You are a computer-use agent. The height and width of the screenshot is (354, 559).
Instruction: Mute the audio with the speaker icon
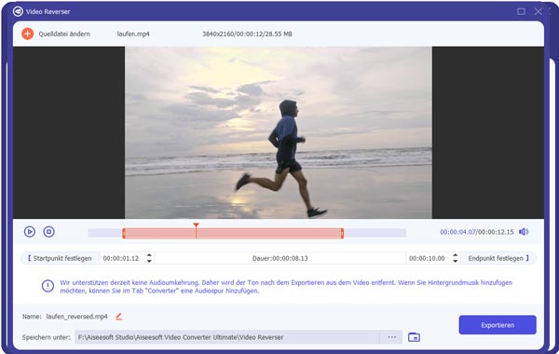(524, 232)
